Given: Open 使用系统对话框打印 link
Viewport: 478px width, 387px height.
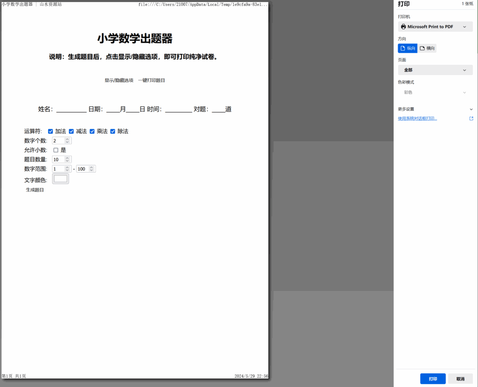Looking at the screenshot, I should [x=417, y=118].
